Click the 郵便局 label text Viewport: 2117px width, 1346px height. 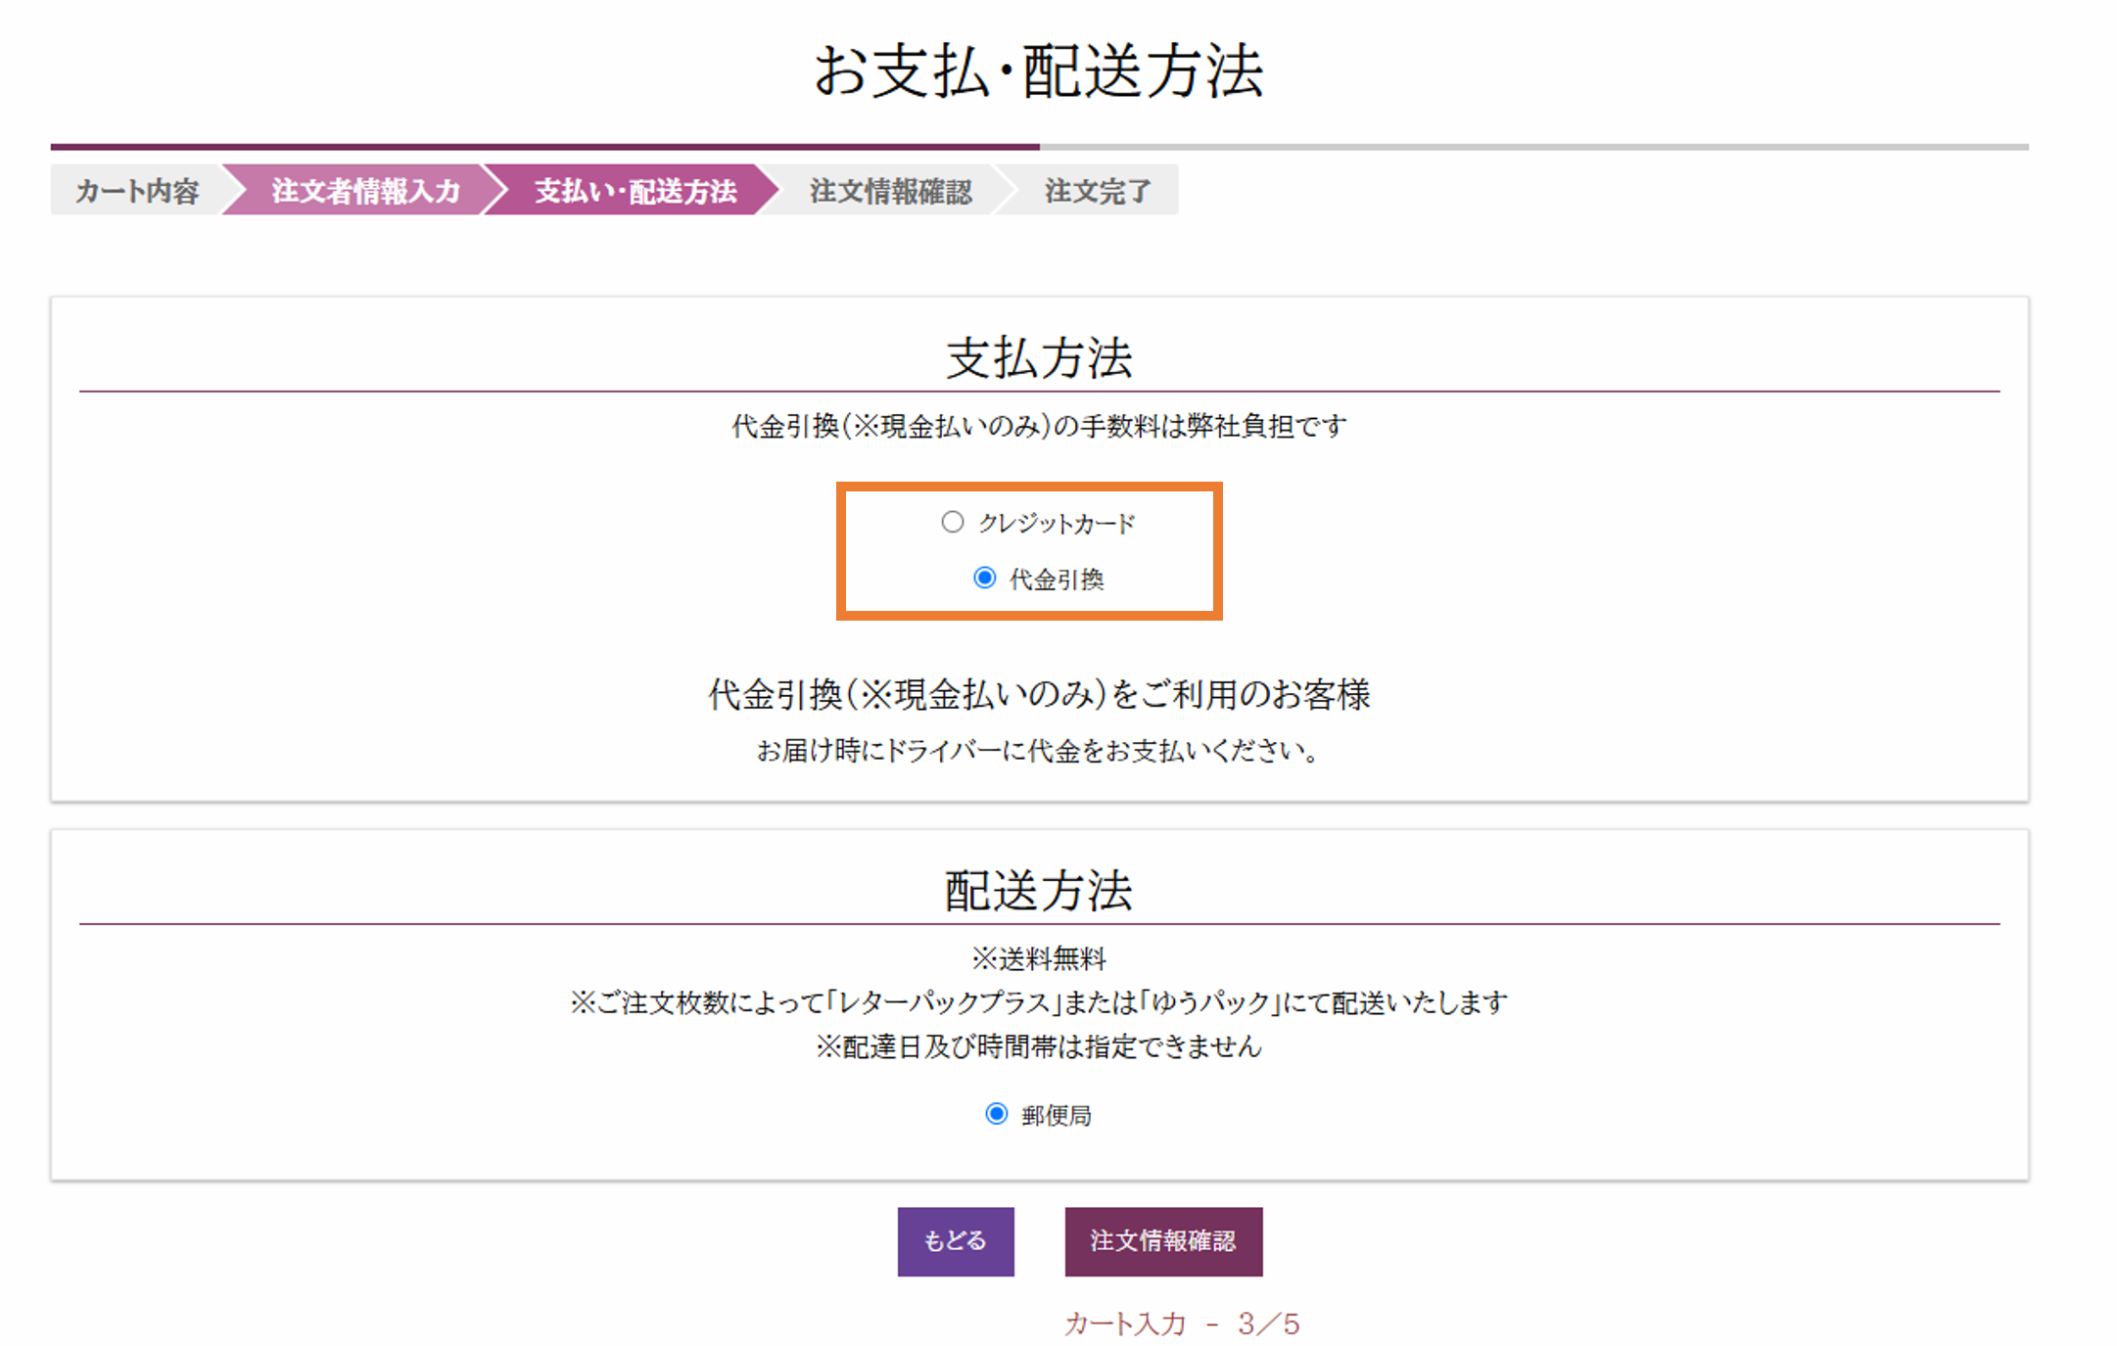pos(1056,1116)
